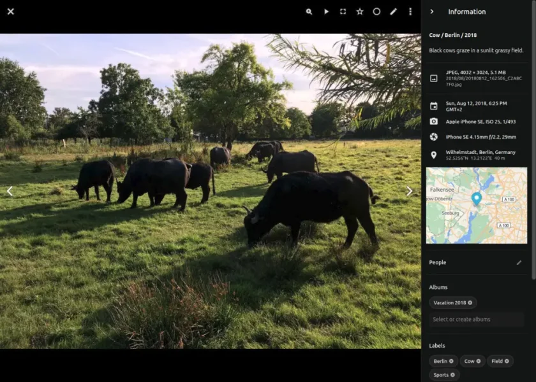536x382 pixels.
Task: Open edit mode with the pencil icon
Action: (394, 11)
